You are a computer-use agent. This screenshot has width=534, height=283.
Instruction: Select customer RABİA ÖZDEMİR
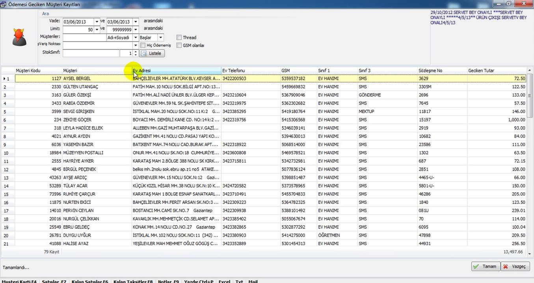click(79, 103)
